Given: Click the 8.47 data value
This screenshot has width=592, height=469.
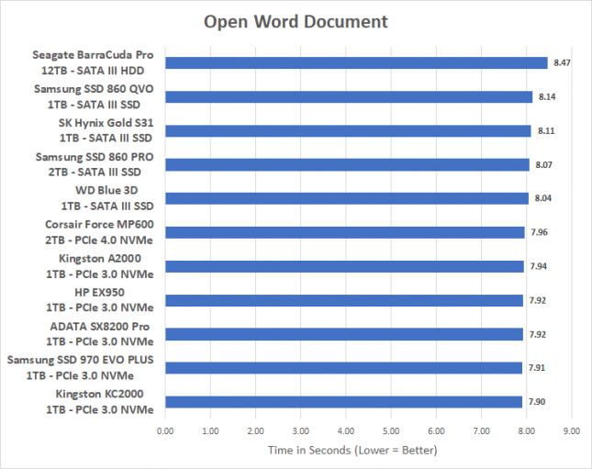Looking at the screenshot, I should click(x=562, y=63).
